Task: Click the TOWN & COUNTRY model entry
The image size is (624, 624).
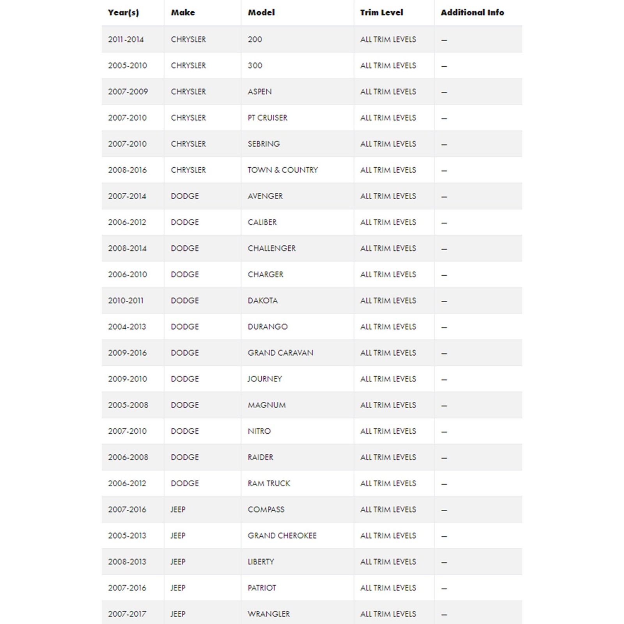Action: pos(283,170)
